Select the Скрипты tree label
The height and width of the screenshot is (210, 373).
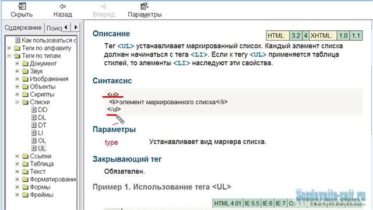click(42, 94)
